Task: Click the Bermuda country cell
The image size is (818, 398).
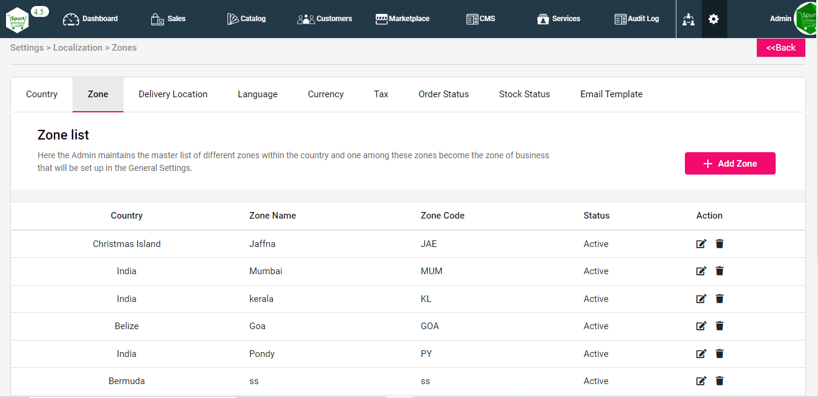Action: (x=126, y=381)
